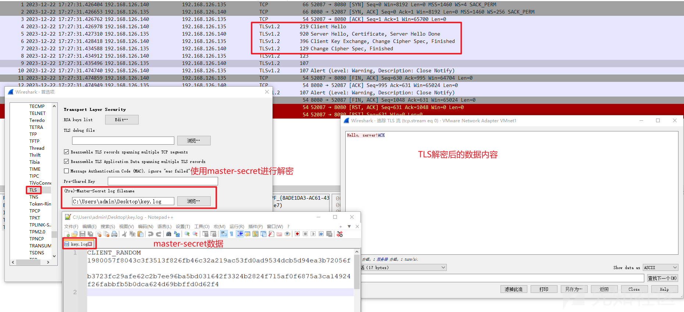
Task: Select TELNET in the preferences protocol list
Action: click(38, 113)
